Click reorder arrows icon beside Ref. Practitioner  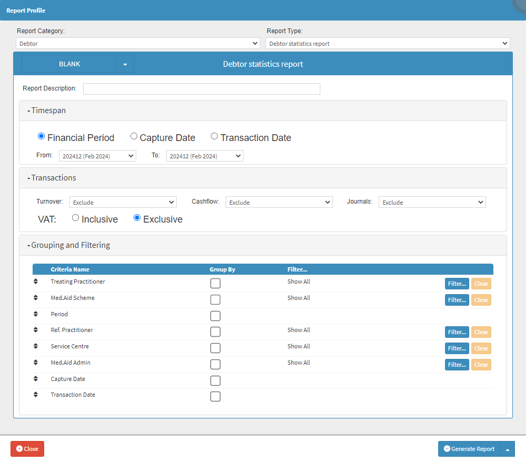point(36,330)
